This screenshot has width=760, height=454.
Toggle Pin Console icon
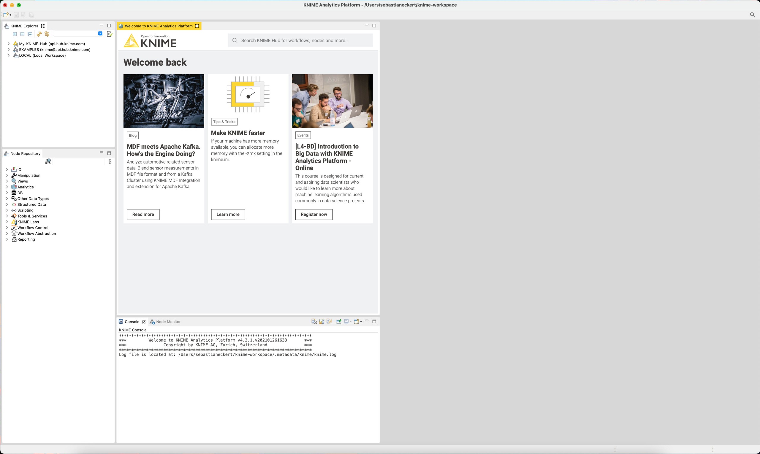pos(338,322)
